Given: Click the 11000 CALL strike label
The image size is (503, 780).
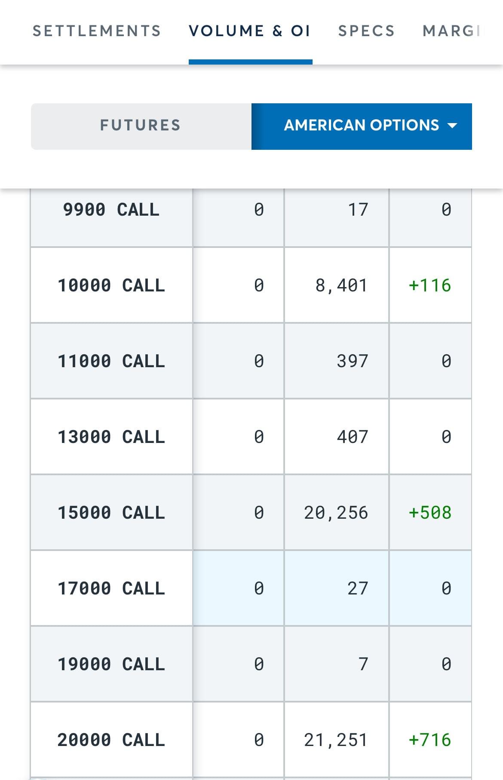Looking at the screenshot, I should tap(111, 361).
